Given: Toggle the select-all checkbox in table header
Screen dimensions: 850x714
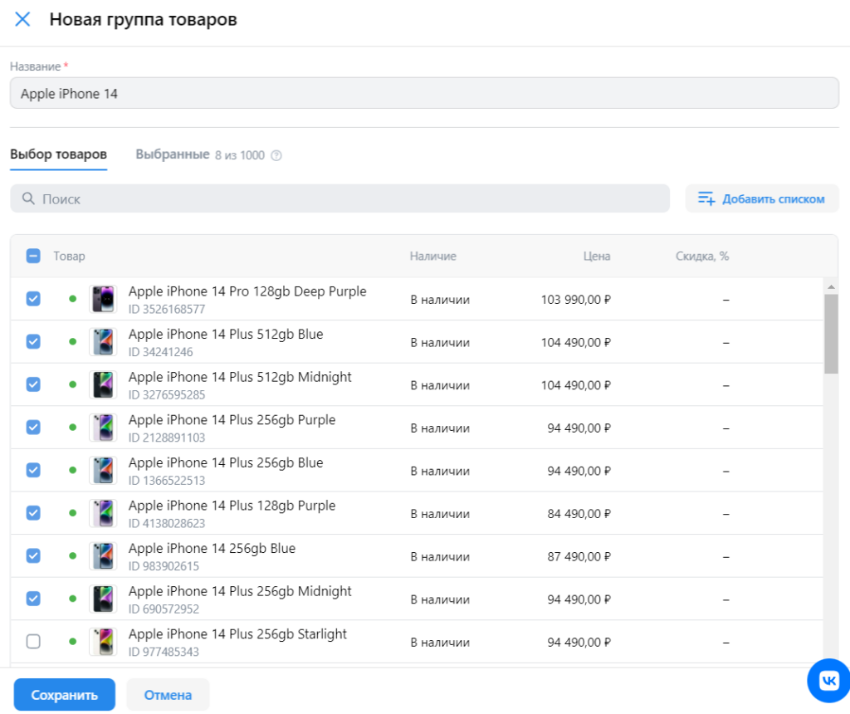Looking at the screenshot, I should click(33, 256).
